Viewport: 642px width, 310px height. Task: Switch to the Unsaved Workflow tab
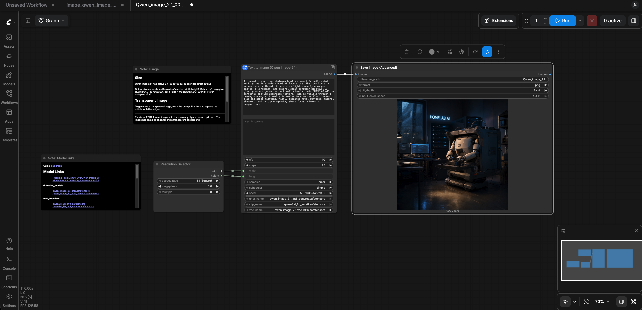coord(30,5)
